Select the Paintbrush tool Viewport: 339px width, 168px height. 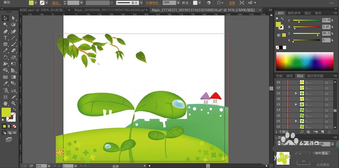[x=14, y=44]
